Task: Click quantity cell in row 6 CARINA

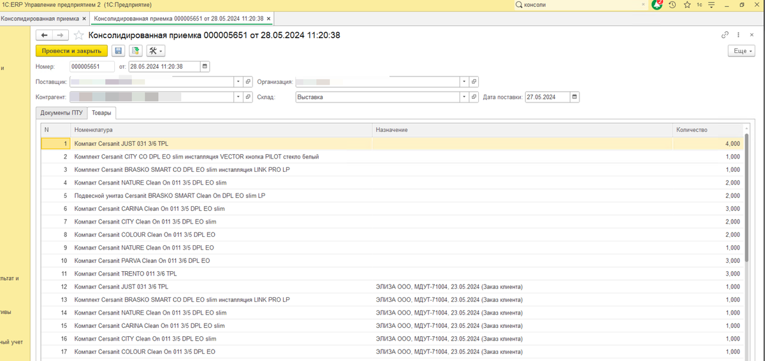Action: [x=708, y=209]
